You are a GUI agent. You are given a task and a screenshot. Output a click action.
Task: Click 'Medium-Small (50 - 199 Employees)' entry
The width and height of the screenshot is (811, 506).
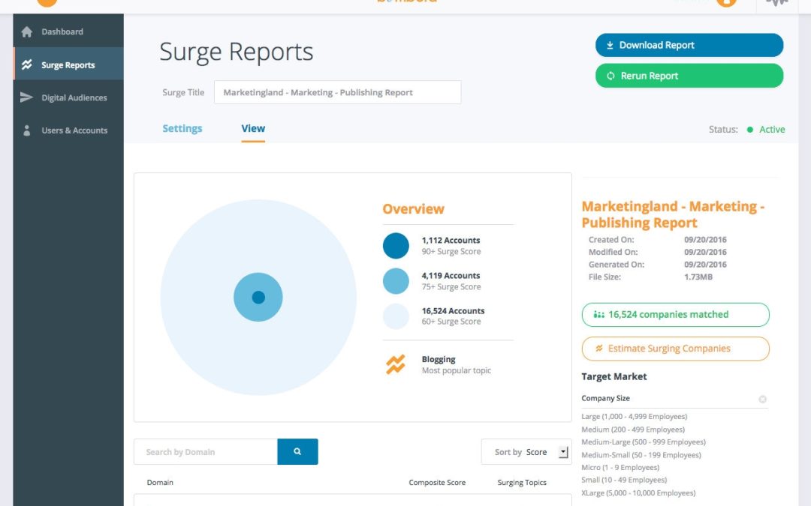coord(641,455)
